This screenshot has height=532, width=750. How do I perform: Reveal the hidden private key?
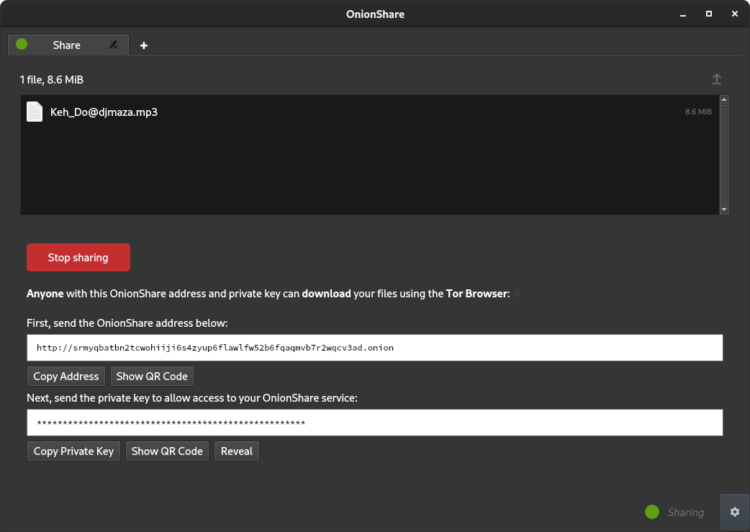(236, 451)
